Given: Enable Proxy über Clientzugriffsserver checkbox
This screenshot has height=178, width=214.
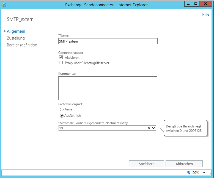Looking at the screenshot, I should [61, 63].
